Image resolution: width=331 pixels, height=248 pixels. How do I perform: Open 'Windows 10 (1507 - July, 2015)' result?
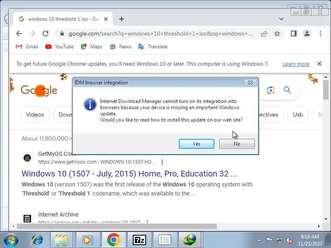coord(129,174)
